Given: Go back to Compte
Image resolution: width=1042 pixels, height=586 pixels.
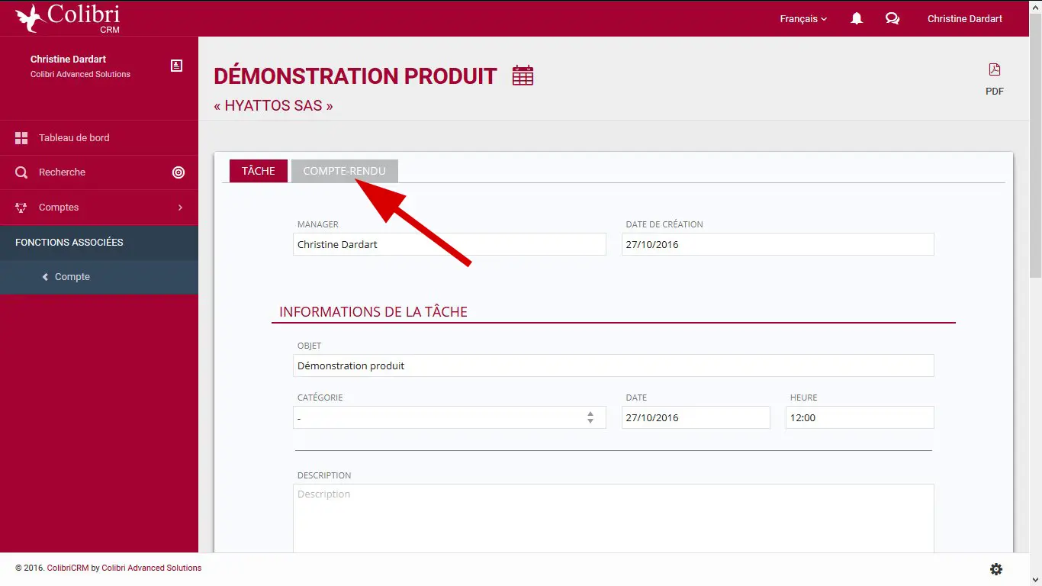Looking at the screenshot, I should pos(99,277).
